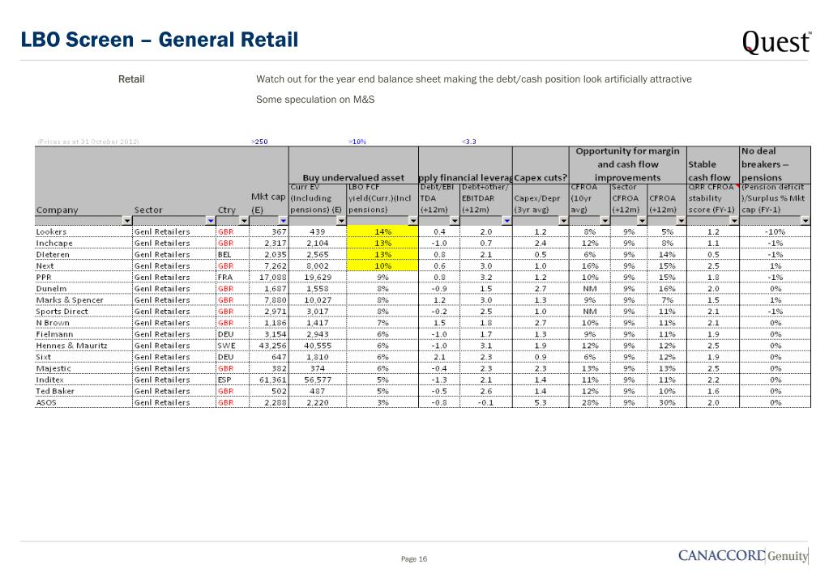Select the Marks & Spencer company cell

83,300
